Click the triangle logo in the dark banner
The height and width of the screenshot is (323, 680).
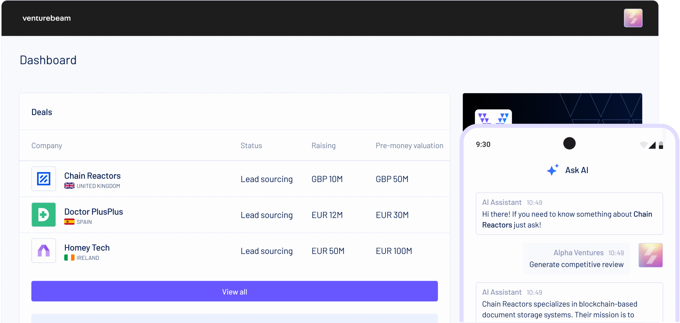(493, 118)
